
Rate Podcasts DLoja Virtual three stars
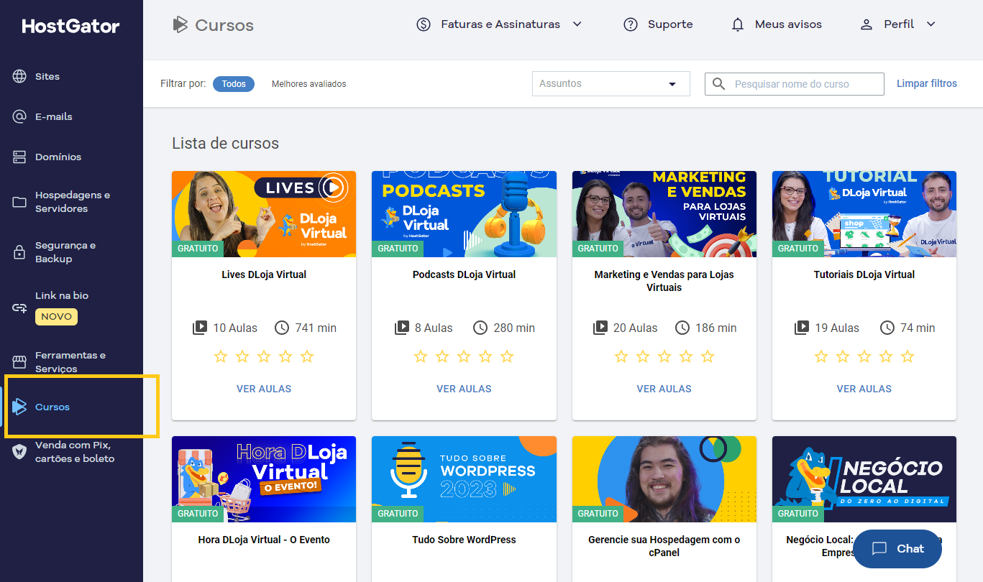(x=464, y=356)
